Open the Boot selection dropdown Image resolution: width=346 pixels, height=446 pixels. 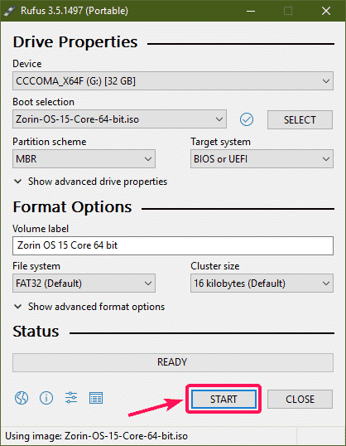tap(119, 119)
